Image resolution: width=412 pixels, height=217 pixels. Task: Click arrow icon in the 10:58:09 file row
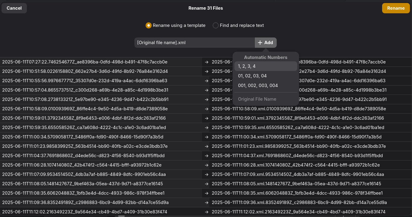(x=207, y=109)
